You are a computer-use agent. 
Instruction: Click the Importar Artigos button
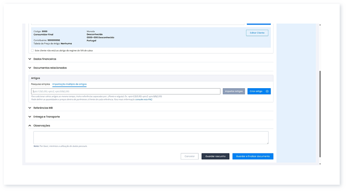coord(234,92)
